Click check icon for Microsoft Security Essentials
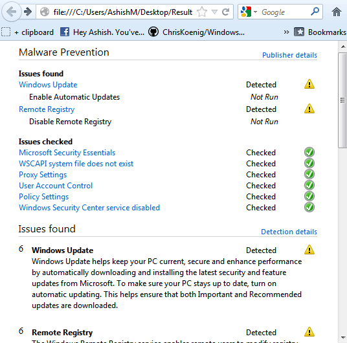Viewport: 347px width, 343px height. tap(309, 152)
